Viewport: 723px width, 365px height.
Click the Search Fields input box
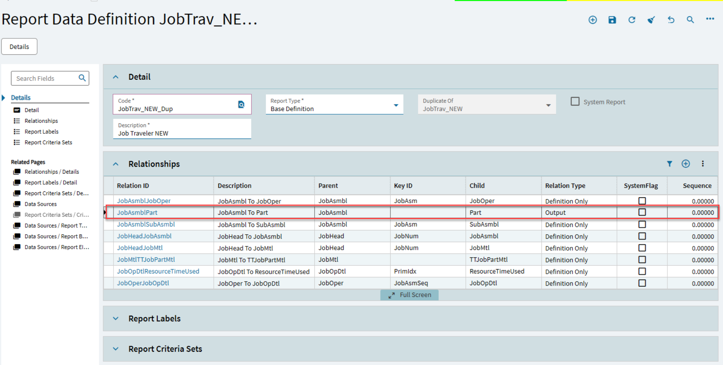(x=50, y=78)
